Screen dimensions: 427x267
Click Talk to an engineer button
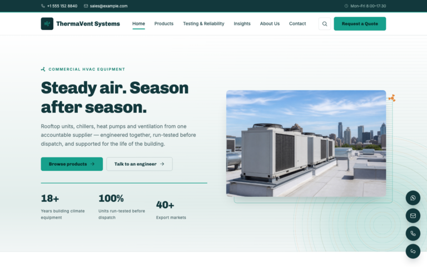(140, 164)
